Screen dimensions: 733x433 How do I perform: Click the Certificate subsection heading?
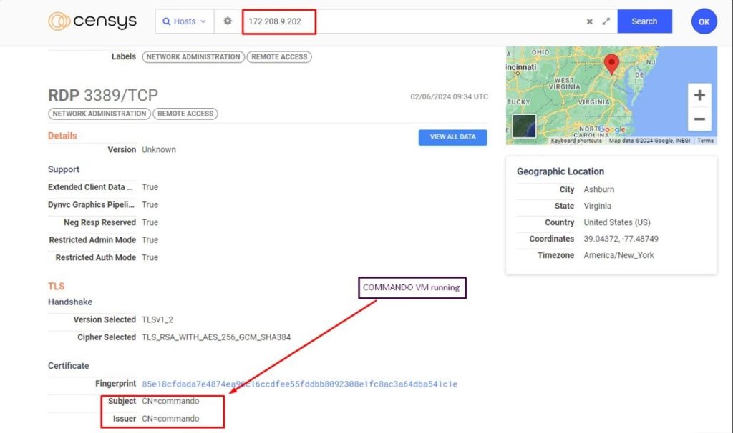tap(68, 366)
